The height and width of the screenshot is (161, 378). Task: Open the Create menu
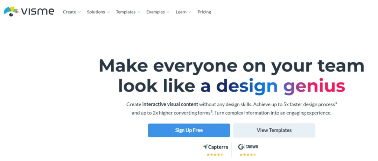pyautogui.click(x=69, y=12)
